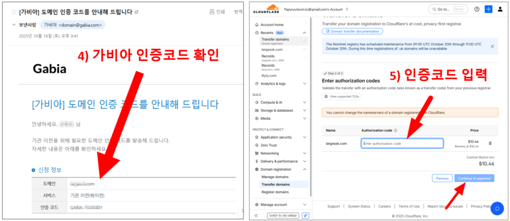The width and height of the screenshot is (510, 221).
Task: Delete largessk.com row with trash icon
Action: coord(491,143)
